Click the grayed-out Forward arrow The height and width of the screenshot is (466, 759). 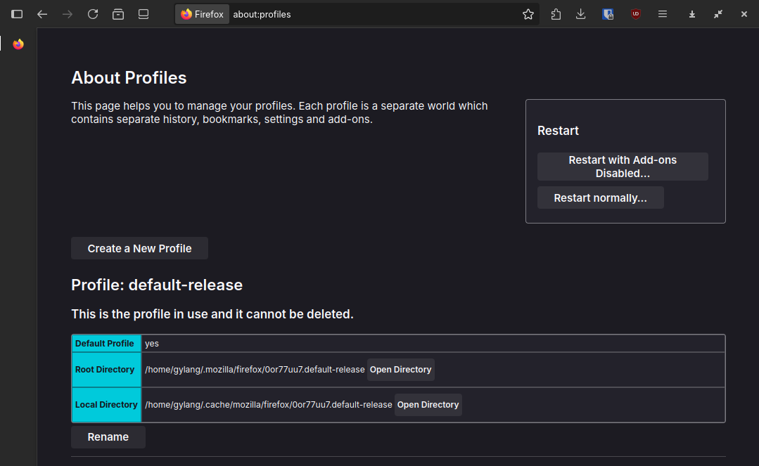click(68, 13)
